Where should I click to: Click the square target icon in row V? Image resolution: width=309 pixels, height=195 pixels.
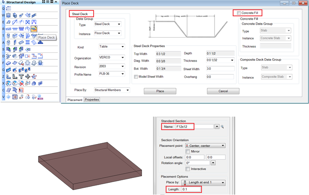click(x=15, y=97)
